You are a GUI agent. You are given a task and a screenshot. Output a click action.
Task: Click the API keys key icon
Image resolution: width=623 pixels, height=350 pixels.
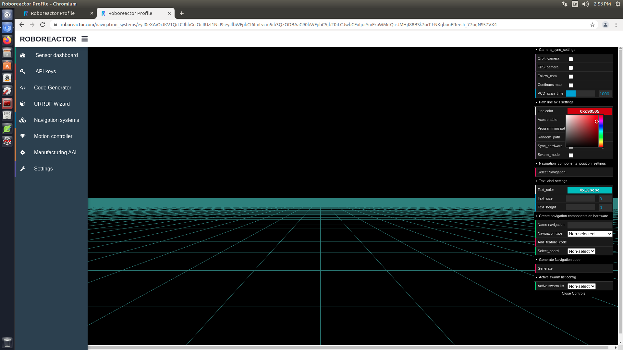pos(23,72)
